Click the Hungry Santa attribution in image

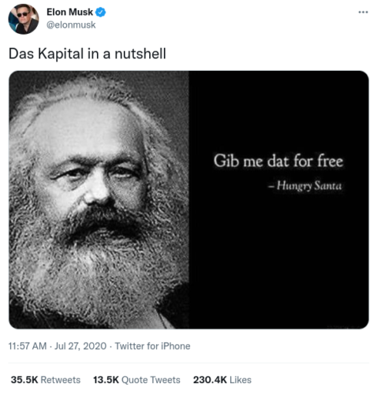pos(305,186)
